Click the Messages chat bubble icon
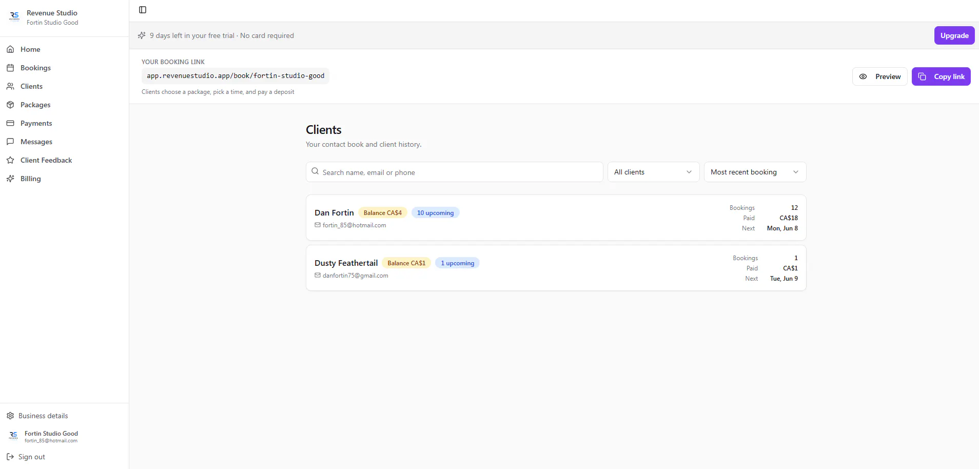 click(x=10, y=142)
